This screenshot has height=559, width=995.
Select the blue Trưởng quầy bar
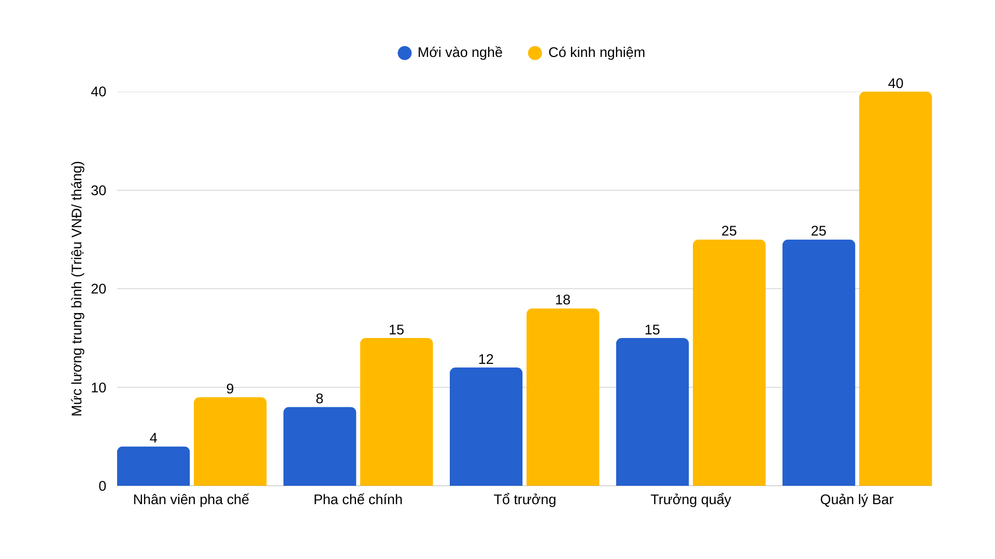point(652,412)
